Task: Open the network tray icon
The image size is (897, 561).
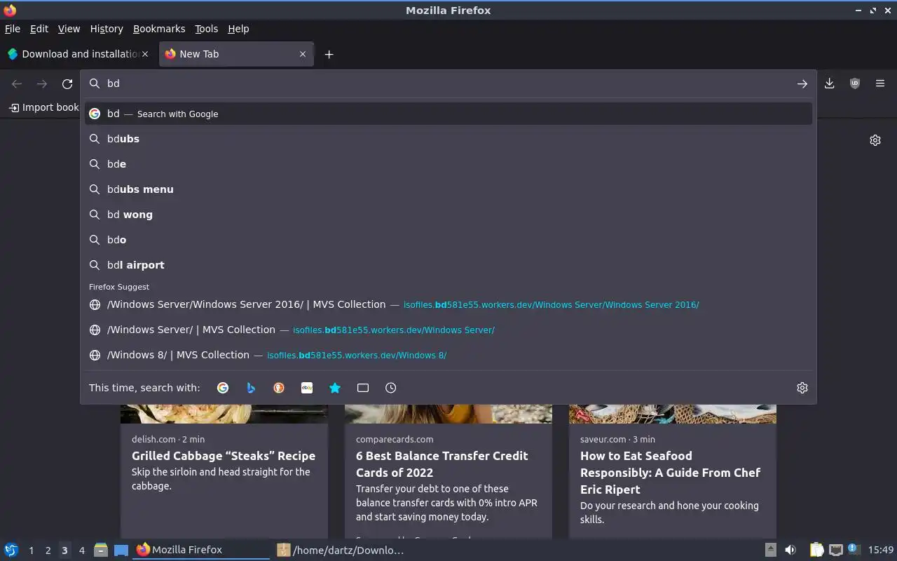Action: click(x=836, y=550)
